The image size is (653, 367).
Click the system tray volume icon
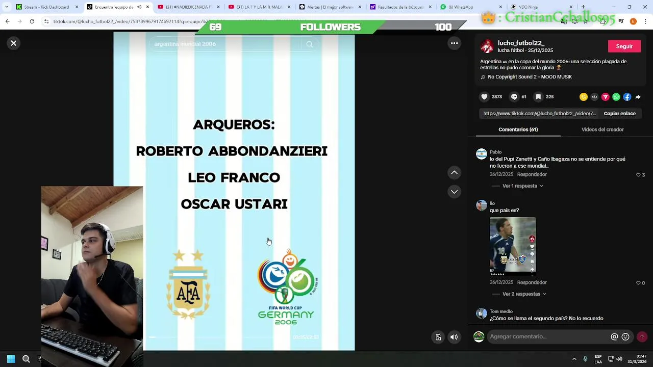(619, 359)
